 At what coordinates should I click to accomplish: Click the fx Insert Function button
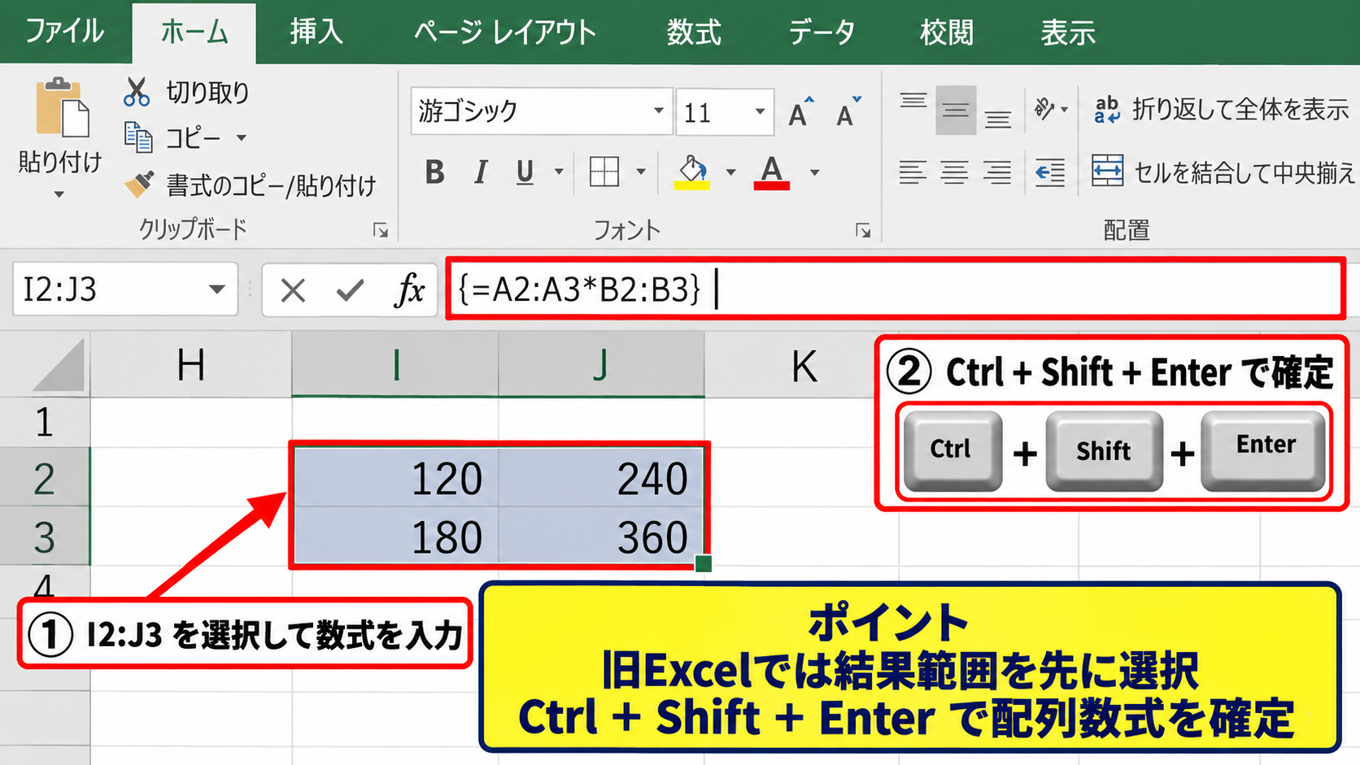click(409, 289)
